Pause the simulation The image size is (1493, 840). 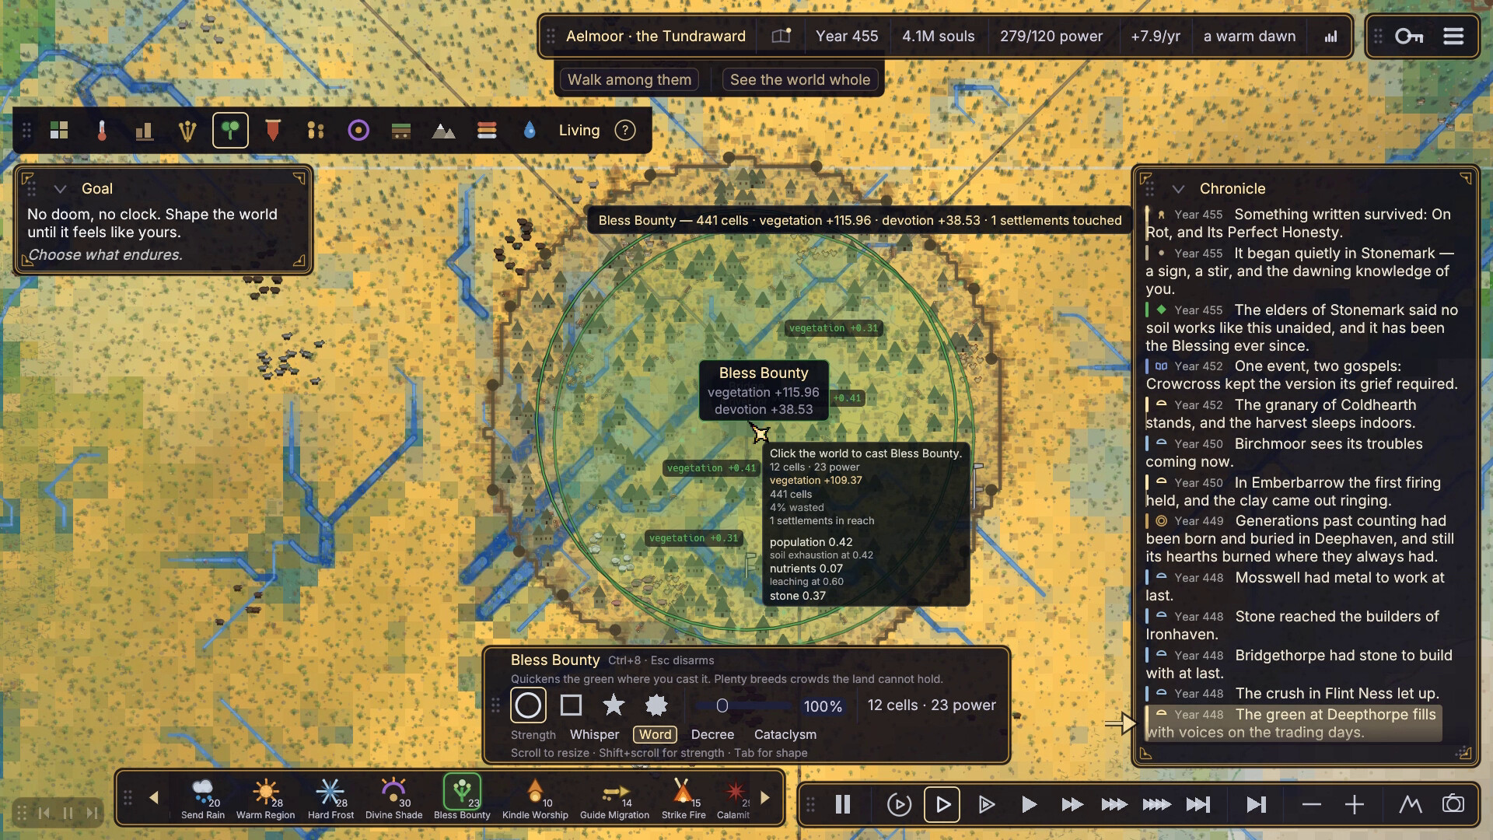843,804
